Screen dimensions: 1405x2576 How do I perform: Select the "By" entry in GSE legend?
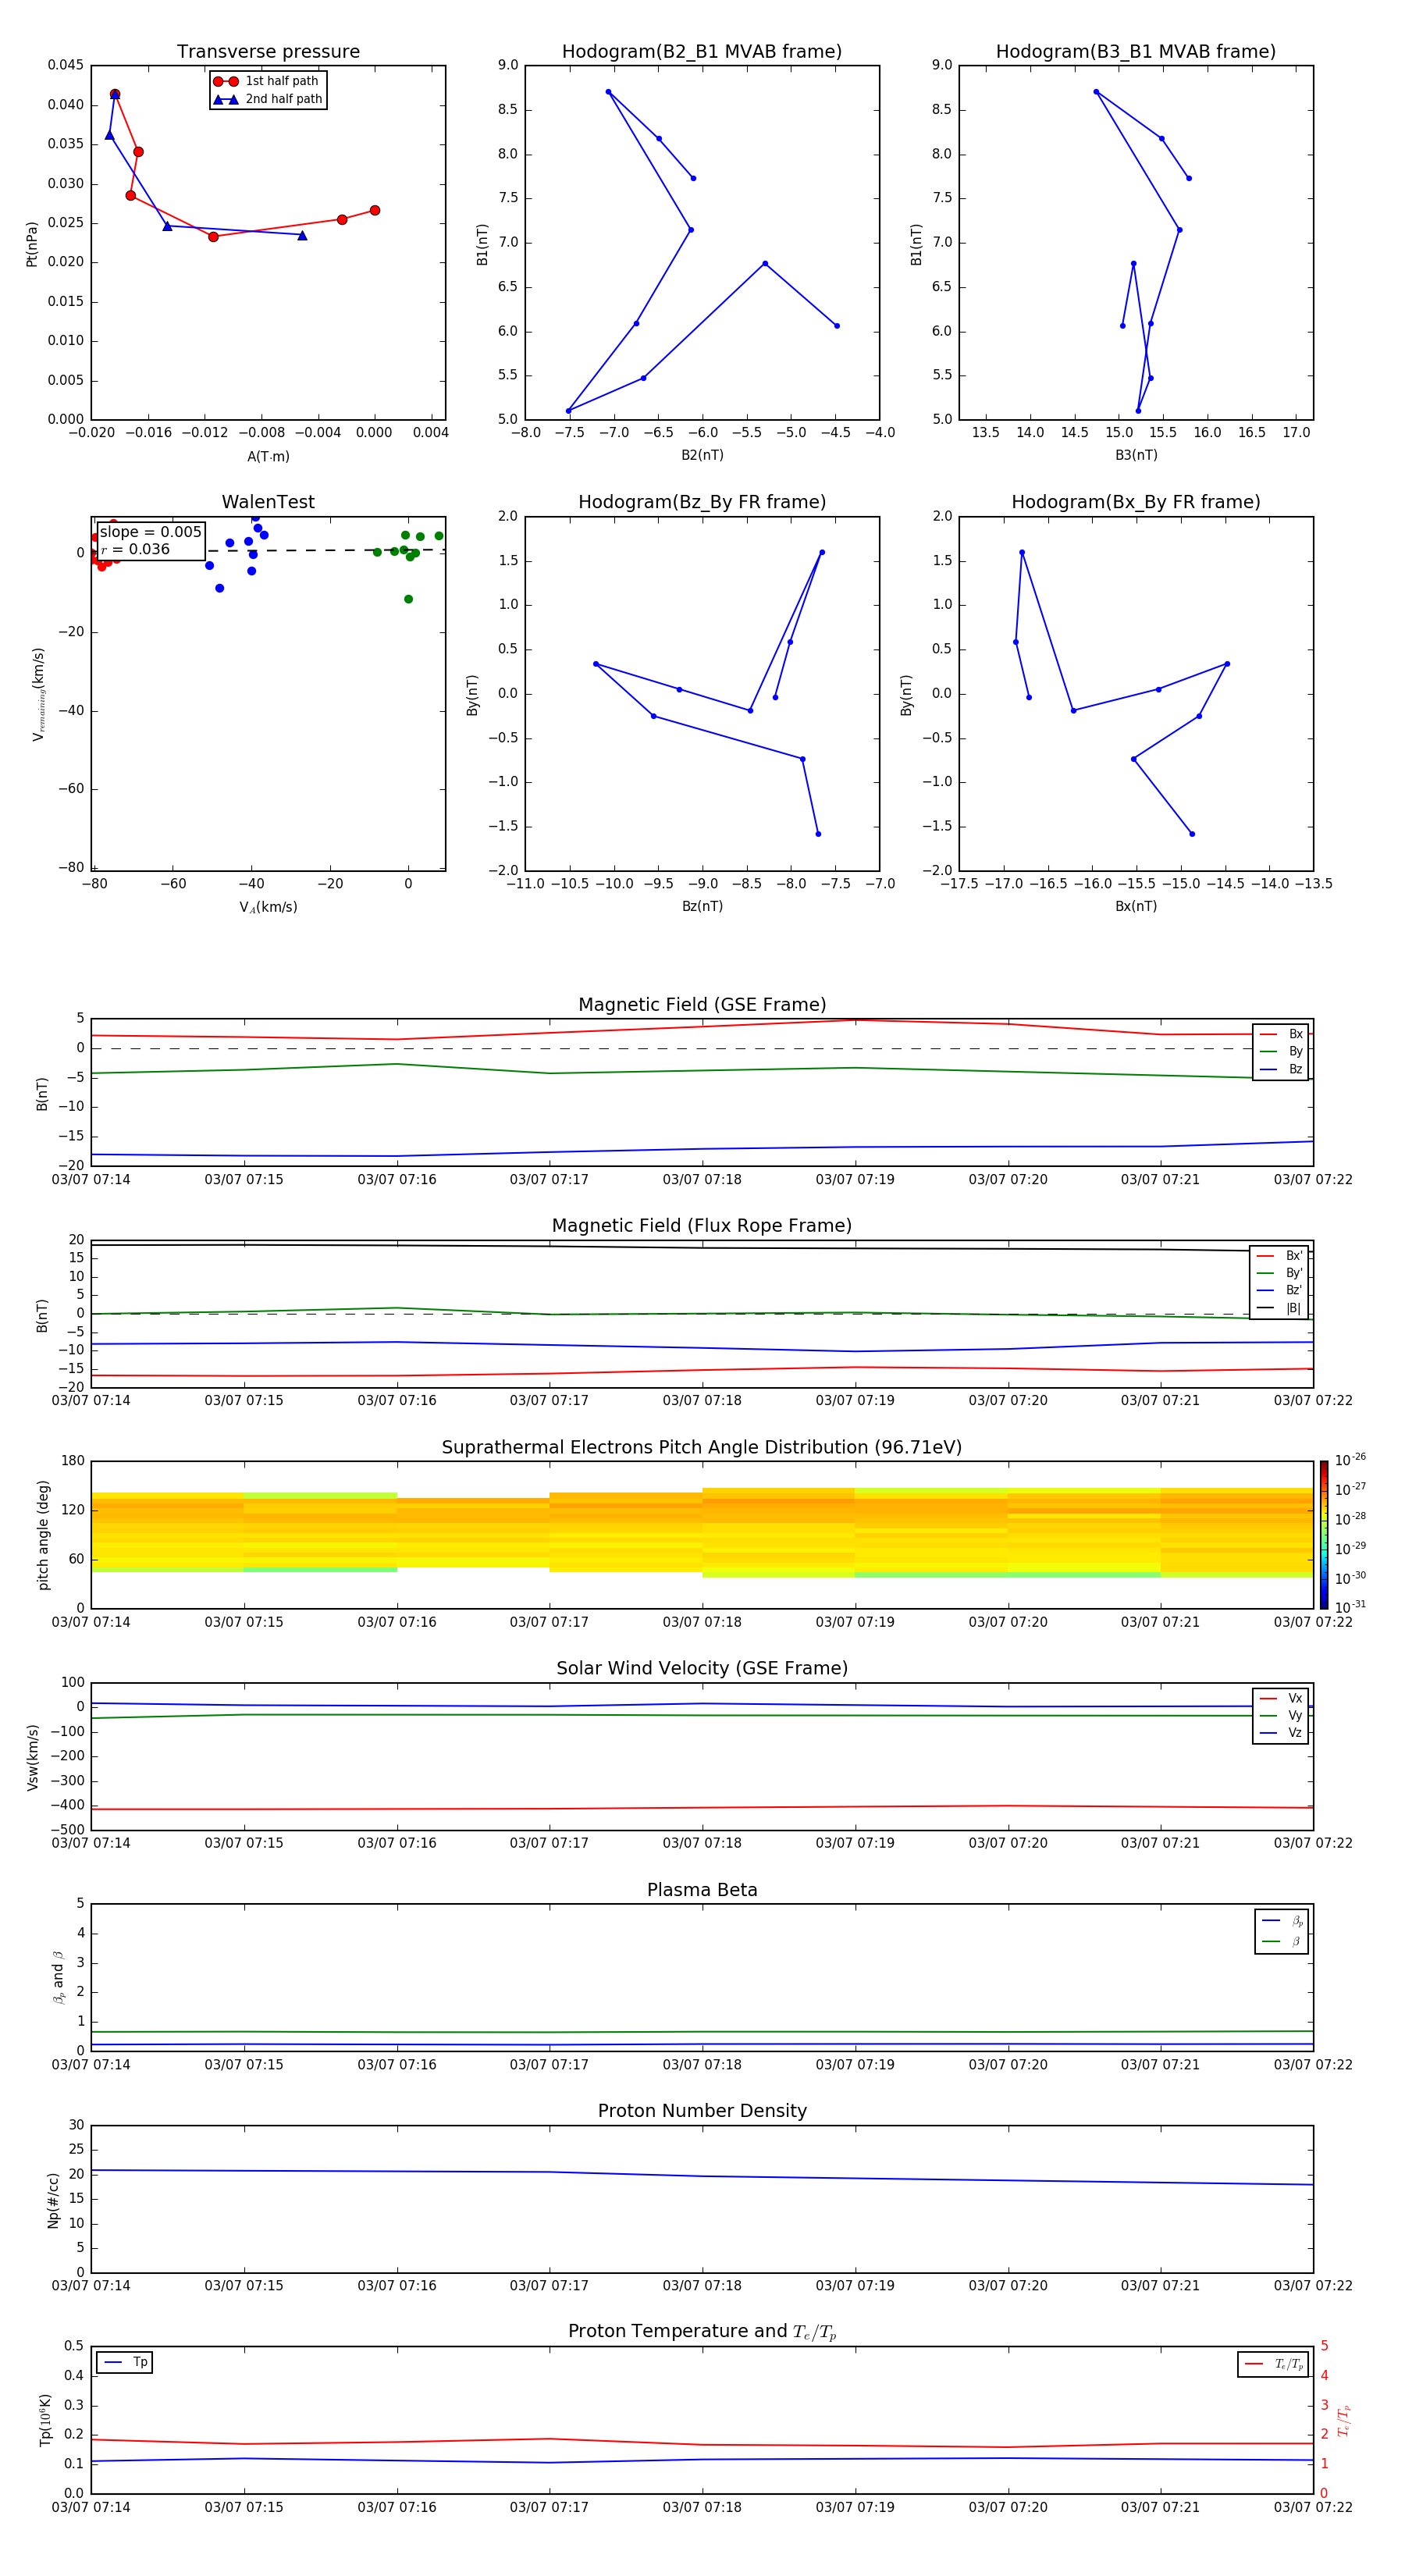(x=1281, y=1051)
